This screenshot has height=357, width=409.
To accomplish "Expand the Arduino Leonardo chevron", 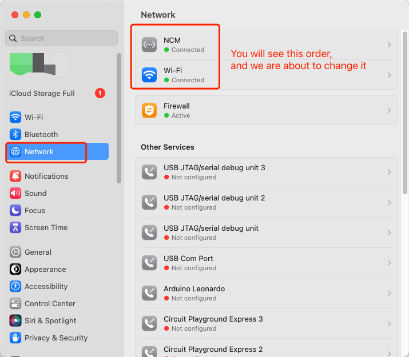I will [x=389, y=293].
